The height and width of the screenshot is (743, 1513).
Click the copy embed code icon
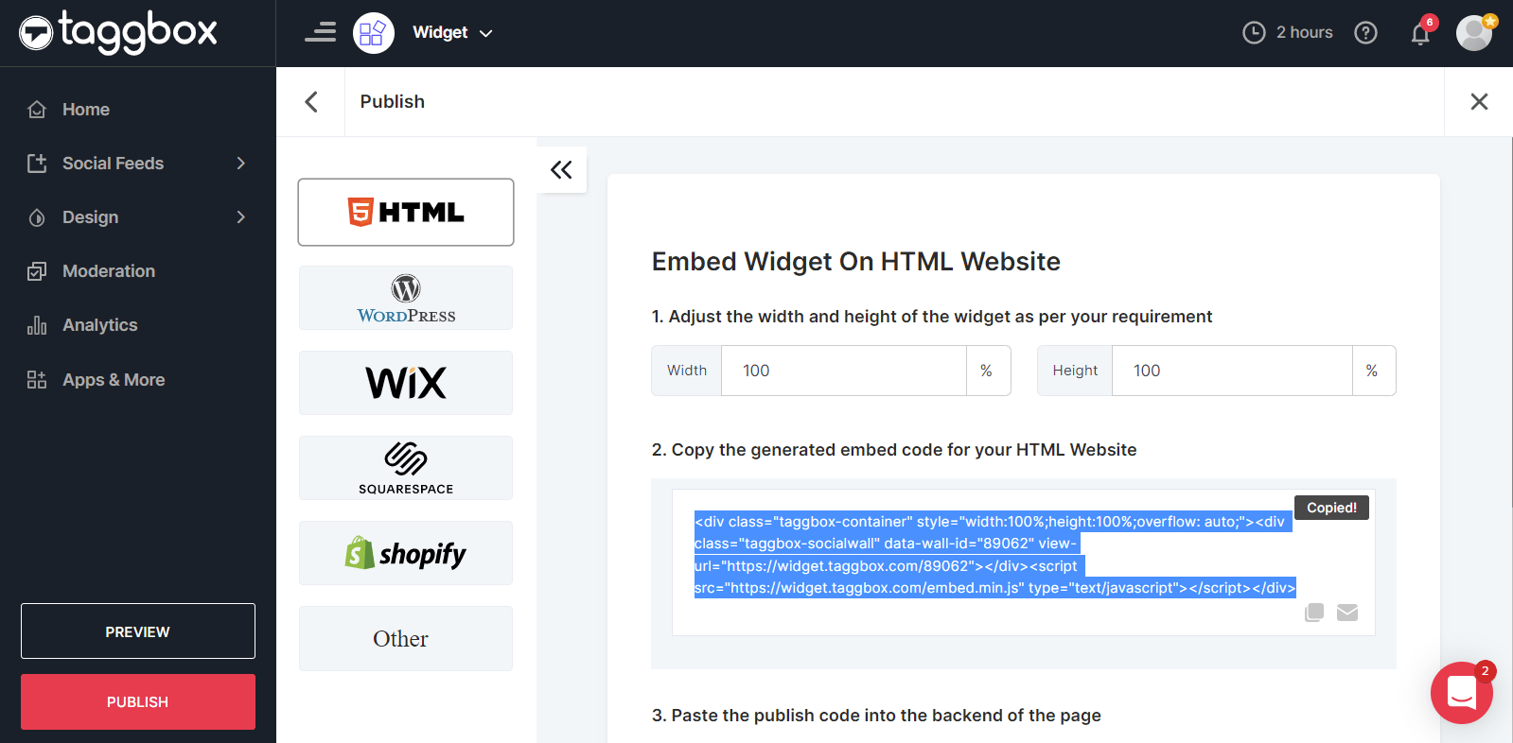1313,613
